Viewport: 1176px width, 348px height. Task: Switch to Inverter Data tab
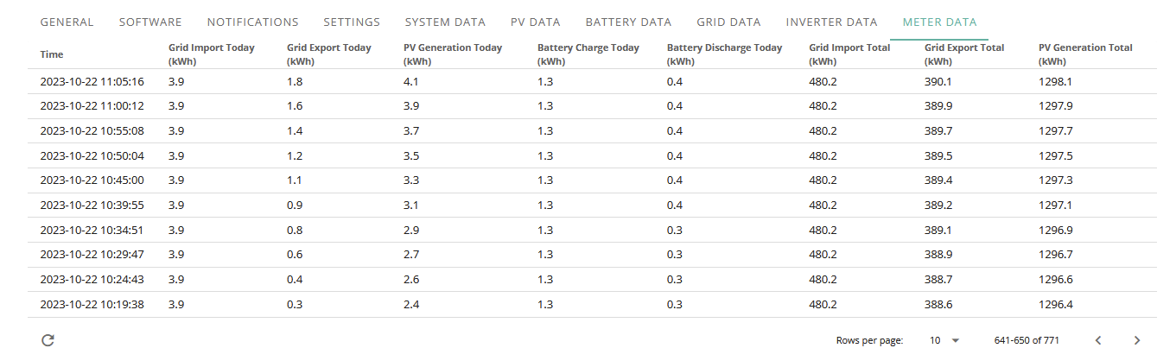coord(831,22)
